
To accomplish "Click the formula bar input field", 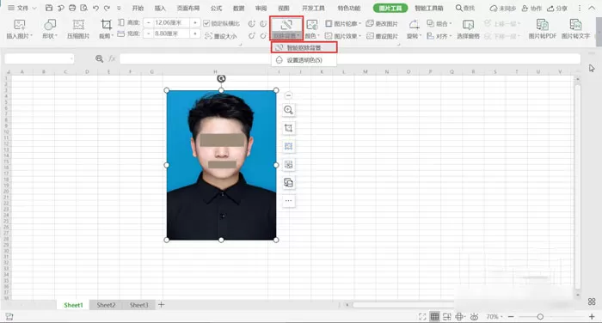I will [350, 58].
